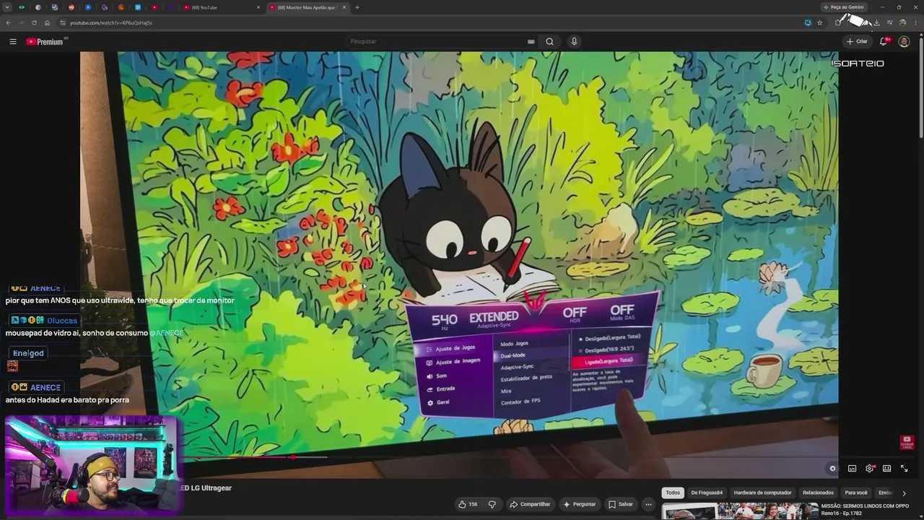The height and width of the screenshot is (520, 924).
Task: Open the player settings gear
Action: [x=870, y=468]
